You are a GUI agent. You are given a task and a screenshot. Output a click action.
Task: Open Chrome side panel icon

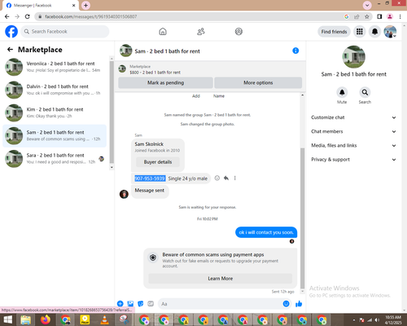379,16
